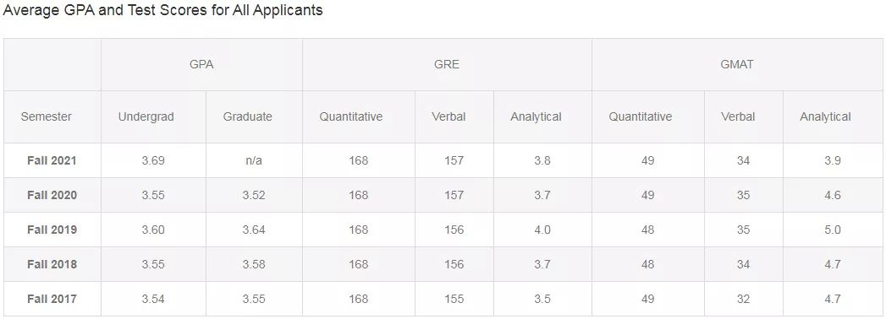Click the GRE column group header
This screenshot has height=319, width=886.
(447, 64)
